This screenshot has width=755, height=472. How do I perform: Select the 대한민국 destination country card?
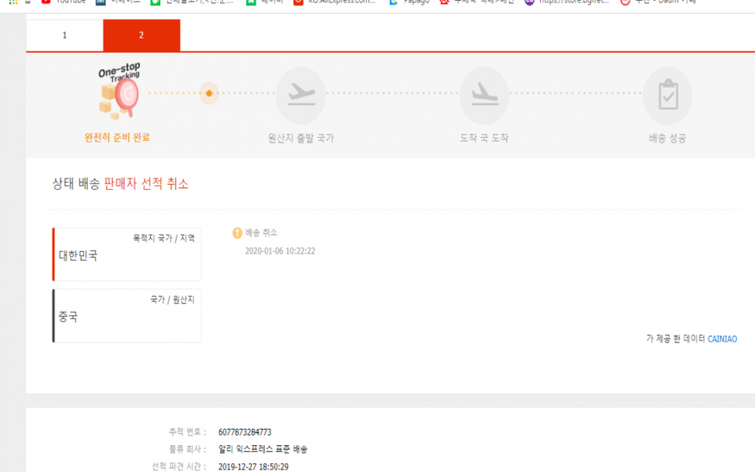(127, 255)
